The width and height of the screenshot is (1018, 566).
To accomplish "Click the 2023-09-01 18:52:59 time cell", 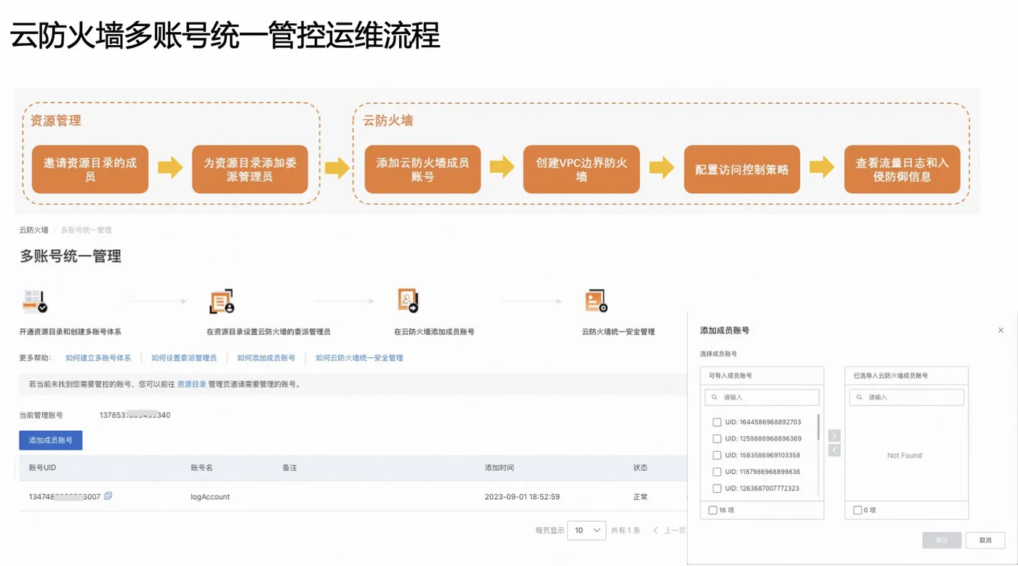I will pyautogui.click(x=522, y=497).
